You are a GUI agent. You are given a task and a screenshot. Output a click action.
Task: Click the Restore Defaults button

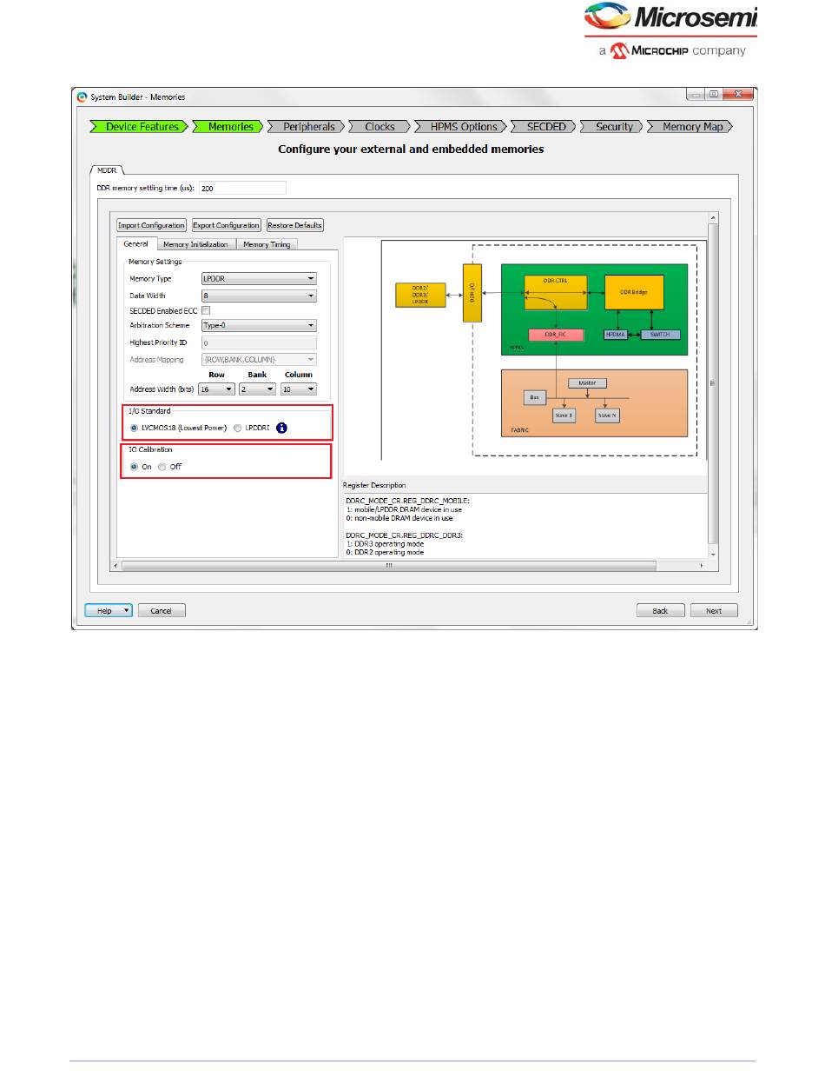click(294, 225)
